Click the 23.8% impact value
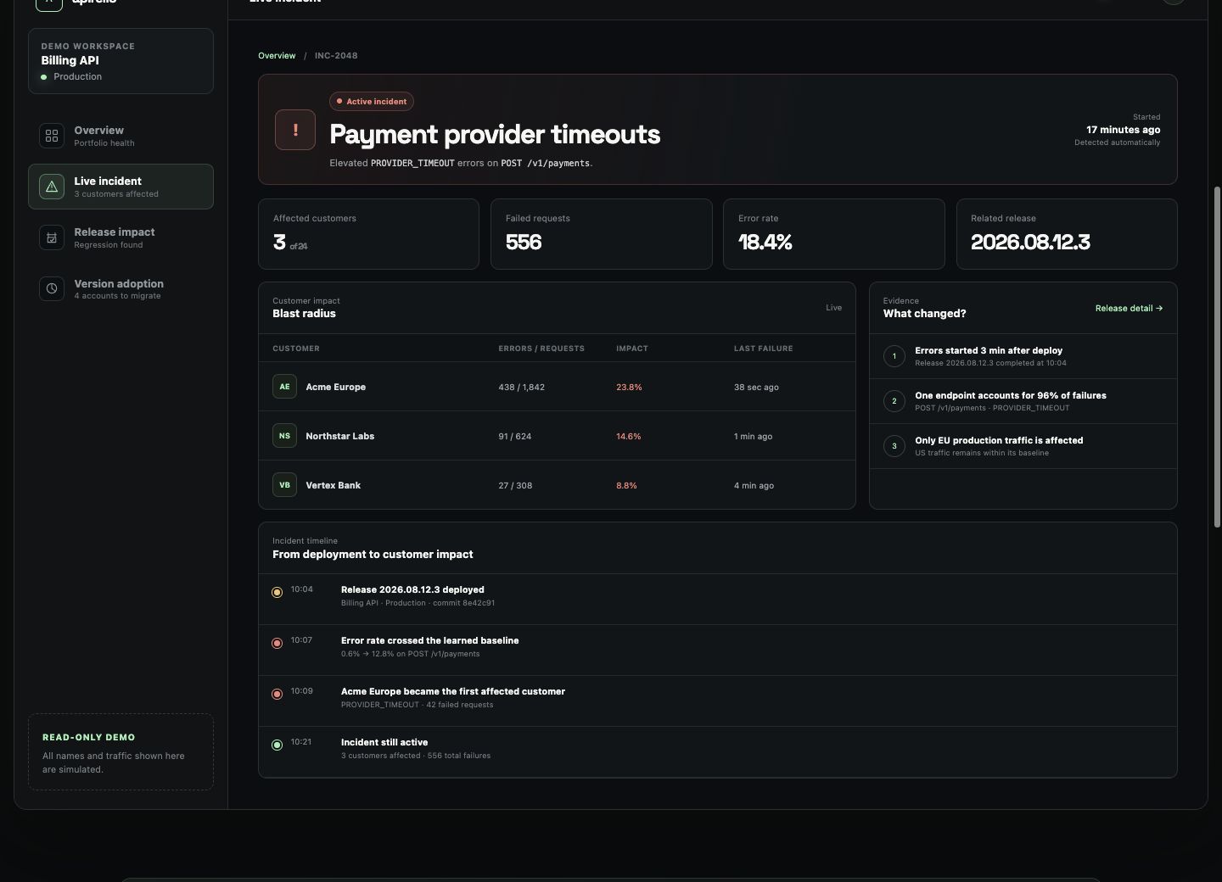Screen dimensions: 1222x882 coord(629,388)
